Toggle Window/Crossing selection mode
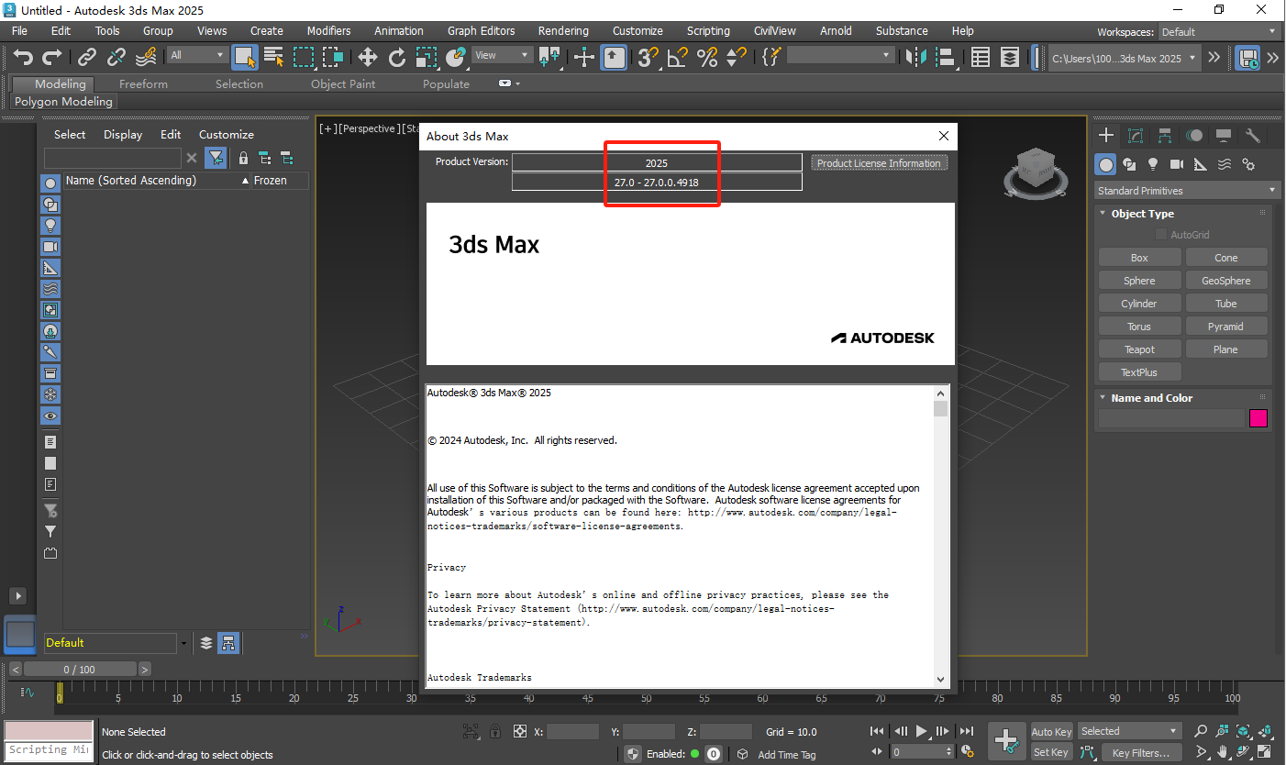The height and width of the screenshot is (765, 1286). 332,57
